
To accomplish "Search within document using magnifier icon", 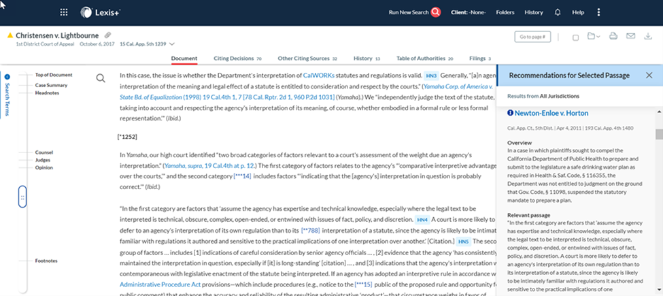I will coord(101,78).
